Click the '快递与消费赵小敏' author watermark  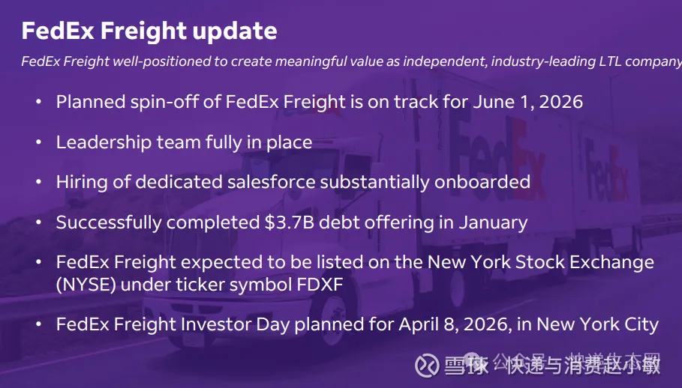(582, 366)
